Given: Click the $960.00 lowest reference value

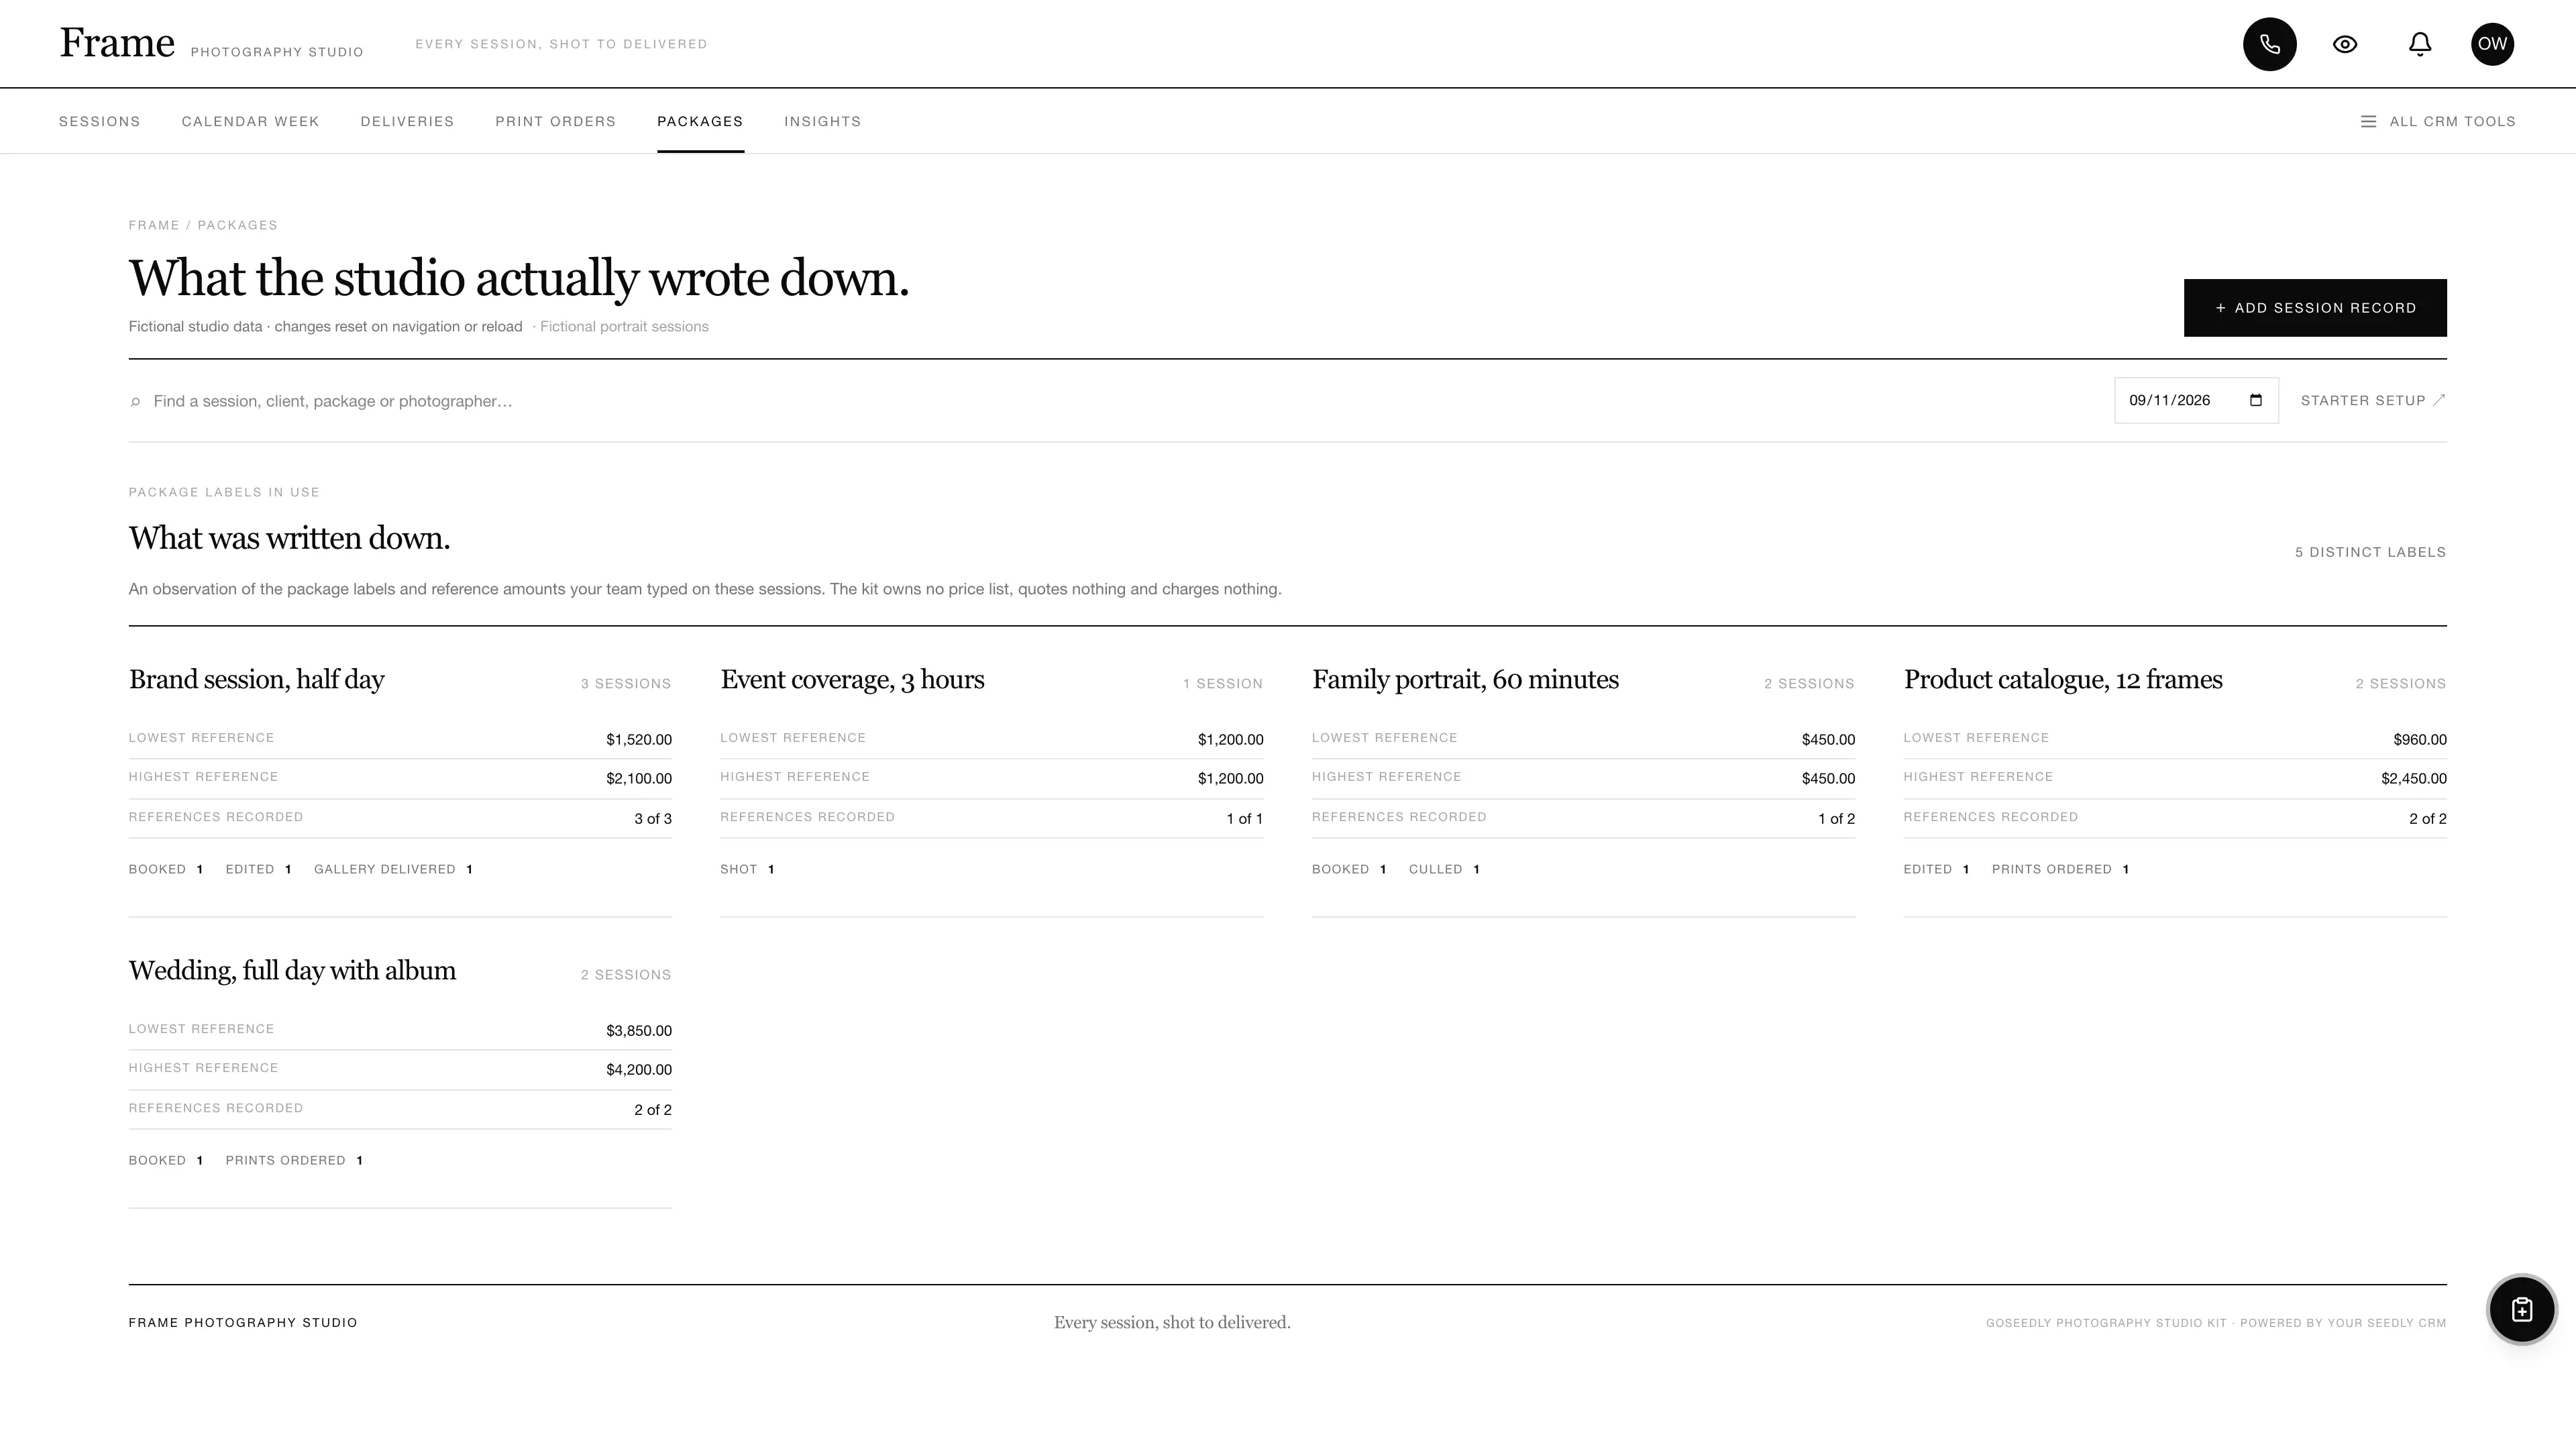Looking at the screenshot, I should pyautogui.click(x=2419, y=739).
